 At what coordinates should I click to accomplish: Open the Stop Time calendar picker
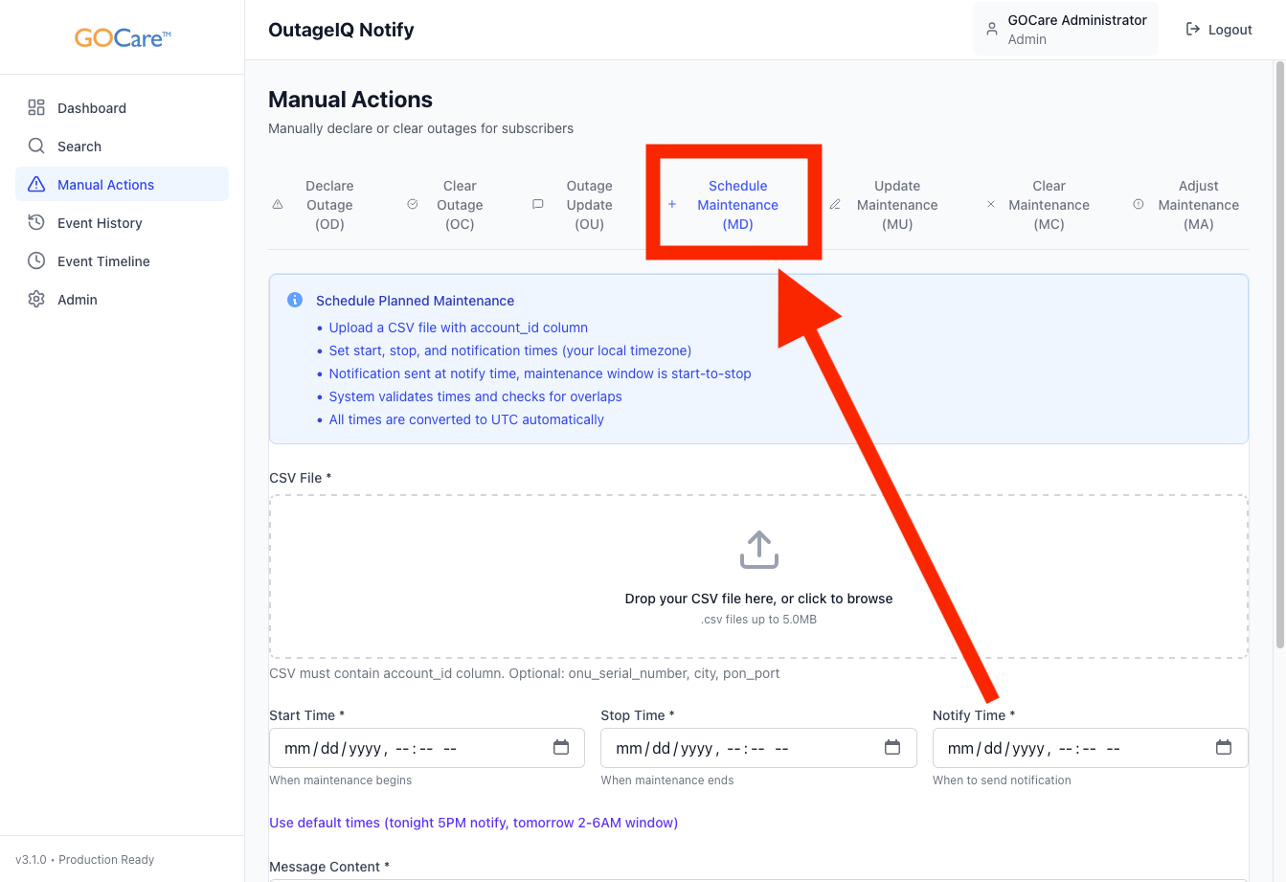892,748
